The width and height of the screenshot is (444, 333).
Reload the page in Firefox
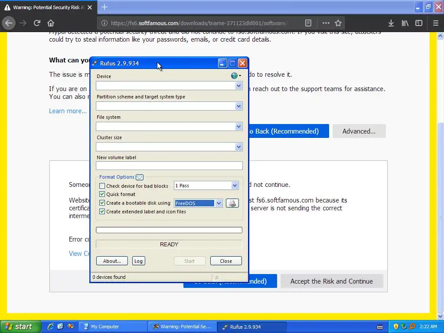click(x=37, y=23)
